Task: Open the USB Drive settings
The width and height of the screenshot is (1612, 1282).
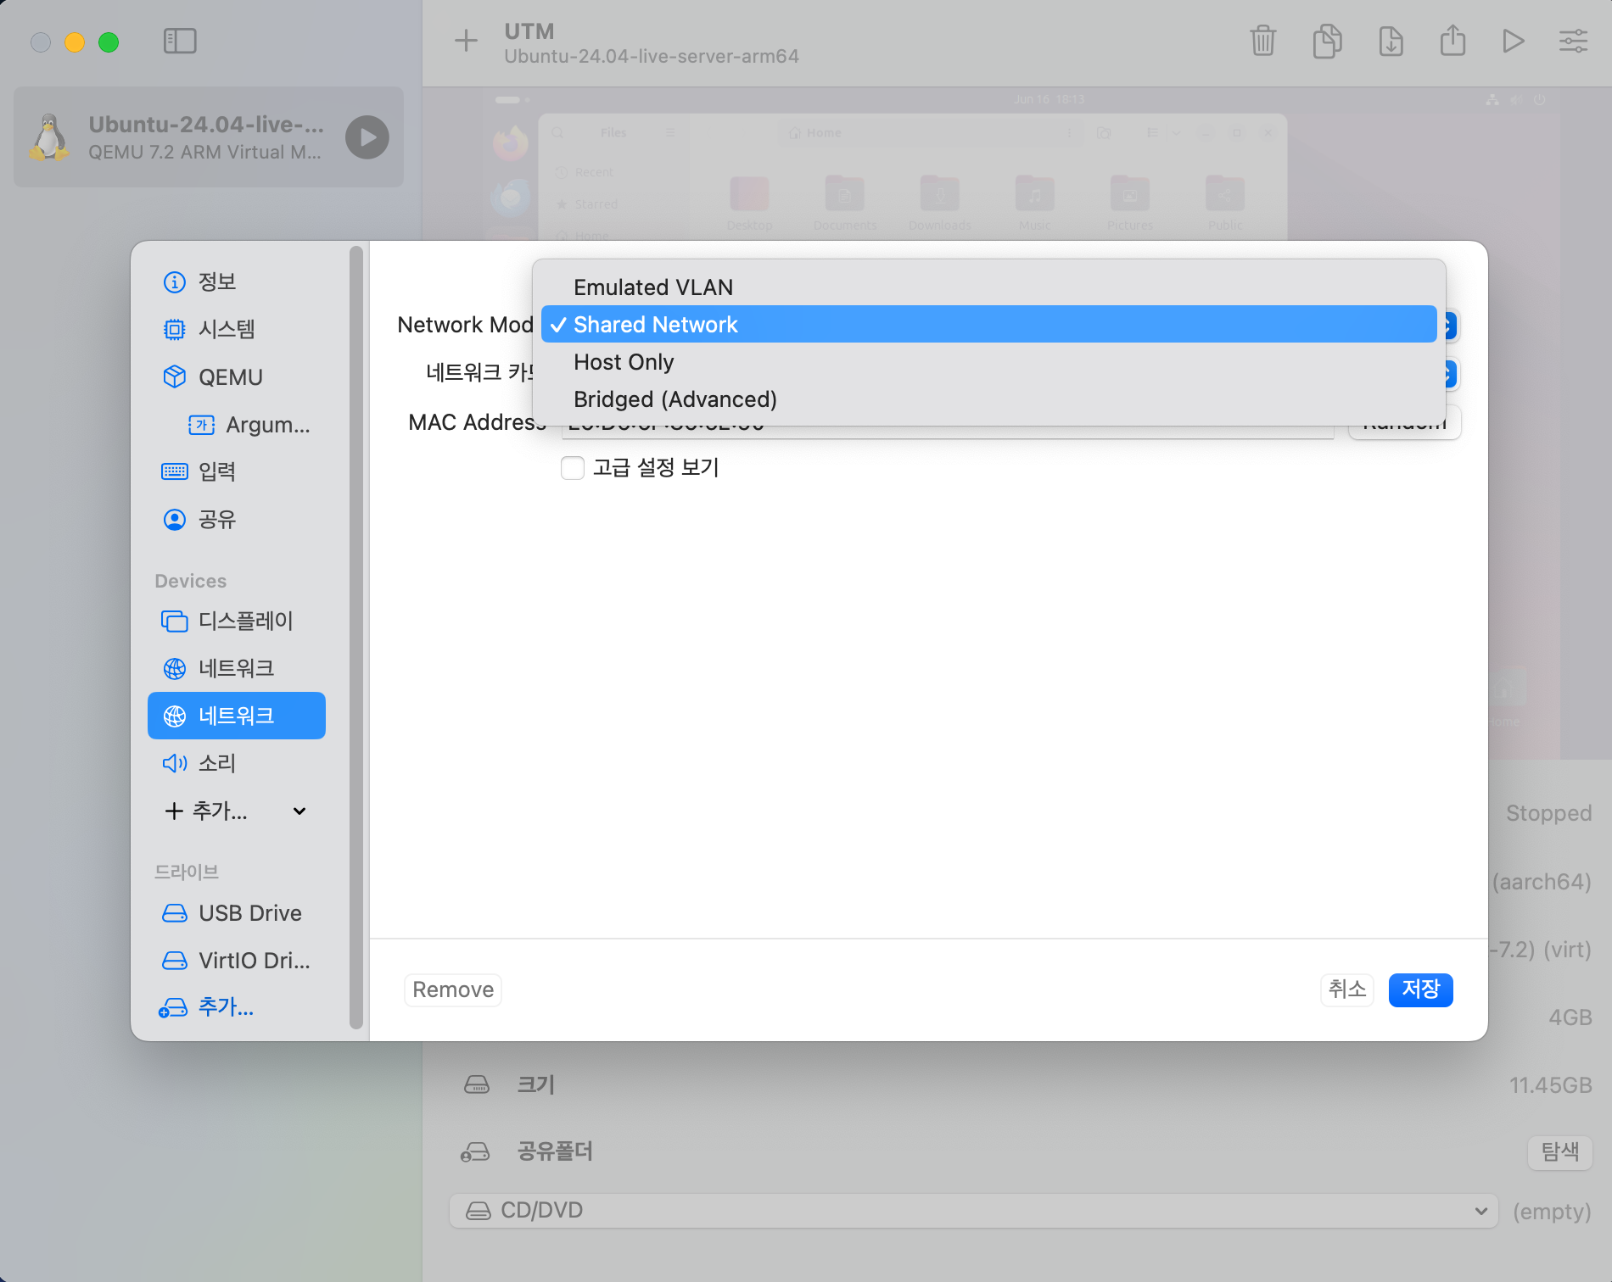Action: (x=237, y=913)
